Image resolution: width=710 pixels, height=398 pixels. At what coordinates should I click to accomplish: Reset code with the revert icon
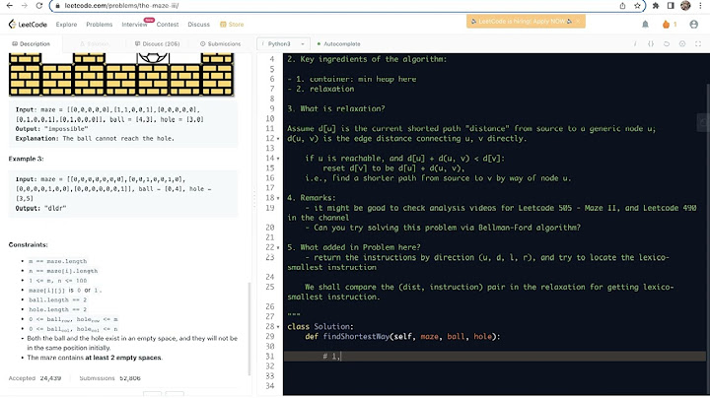point(667,44)
